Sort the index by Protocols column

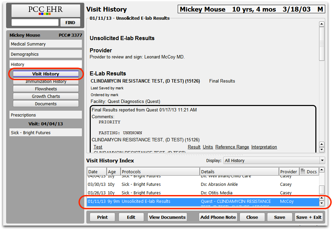(x=160, y=172)
